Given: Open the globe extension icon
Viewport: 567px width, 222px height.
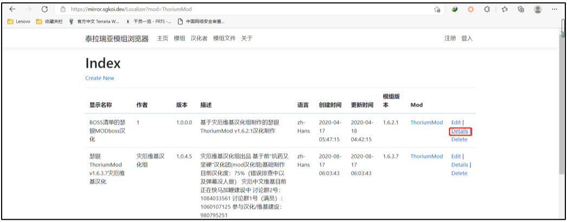Looking at the screenshot, I should point(455,9).
